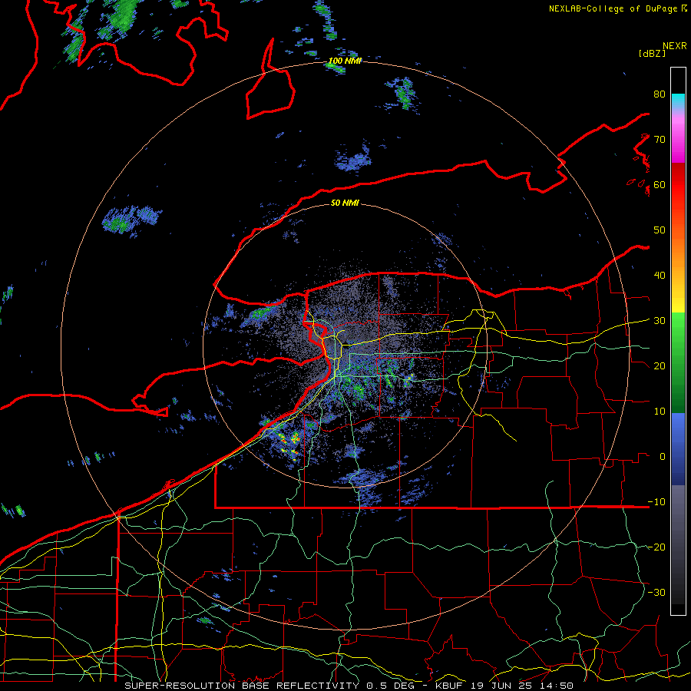Click the -20 dBZ scale value
The height and width of the screenshot is (691, 691).
pos(656,547)
